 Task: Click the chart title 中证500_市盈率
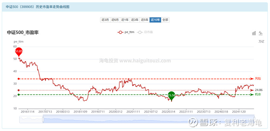point(23,33)
